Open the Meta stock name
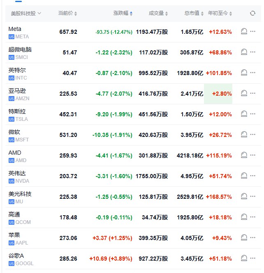Image resolution: width=264 pixels, height=273 pixels. tap(15, 29)
